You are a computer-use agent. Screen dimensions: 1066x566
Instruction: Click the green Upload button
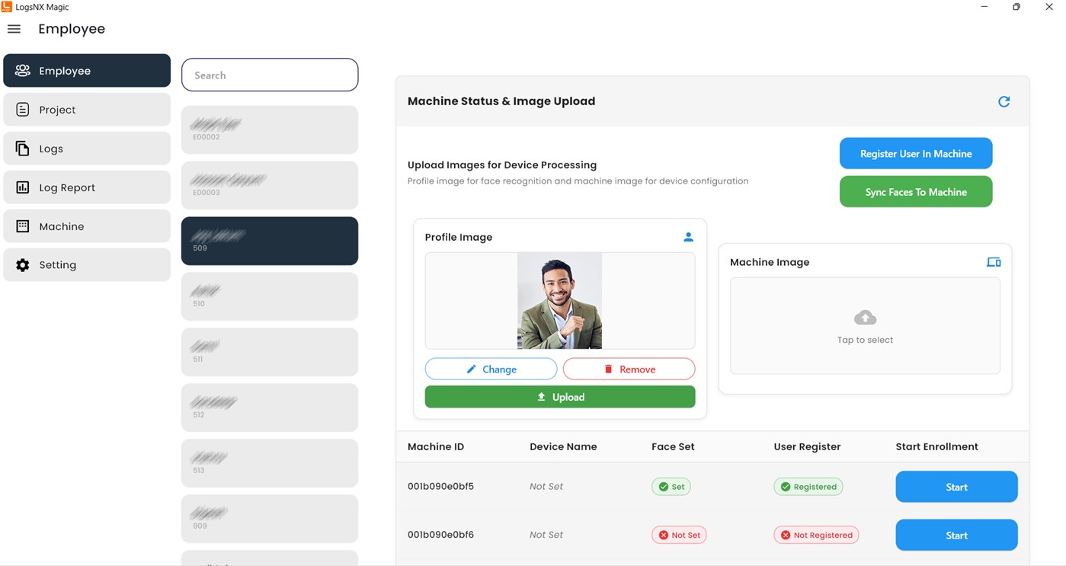pos(560,397)
